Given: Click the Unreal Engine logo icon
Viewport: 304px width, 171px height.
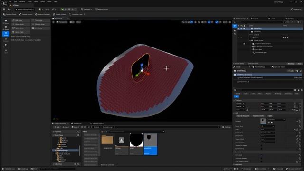Looking at the screenshot, I should pyautogui.click(x=4, y=3).
